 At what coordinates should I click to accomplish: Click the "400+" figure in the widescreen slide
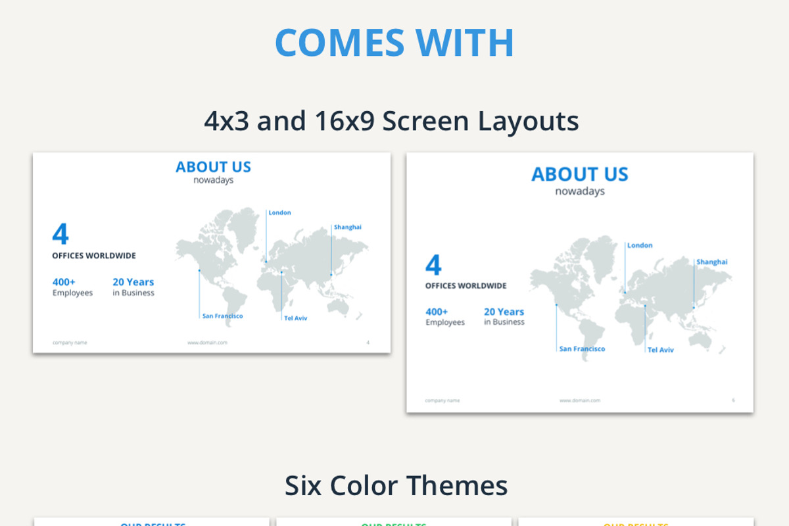point(64,282)
